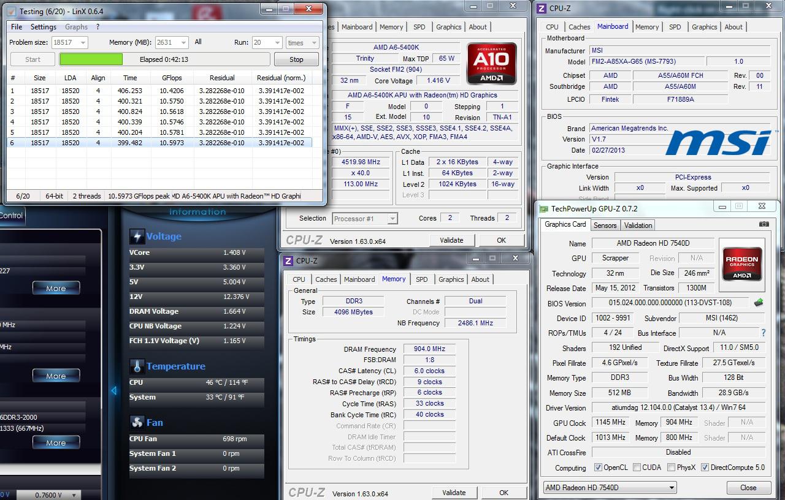Open the ? help menu in LinX
785x500 pixels.
pyautogui.click(x=98, y=27)
